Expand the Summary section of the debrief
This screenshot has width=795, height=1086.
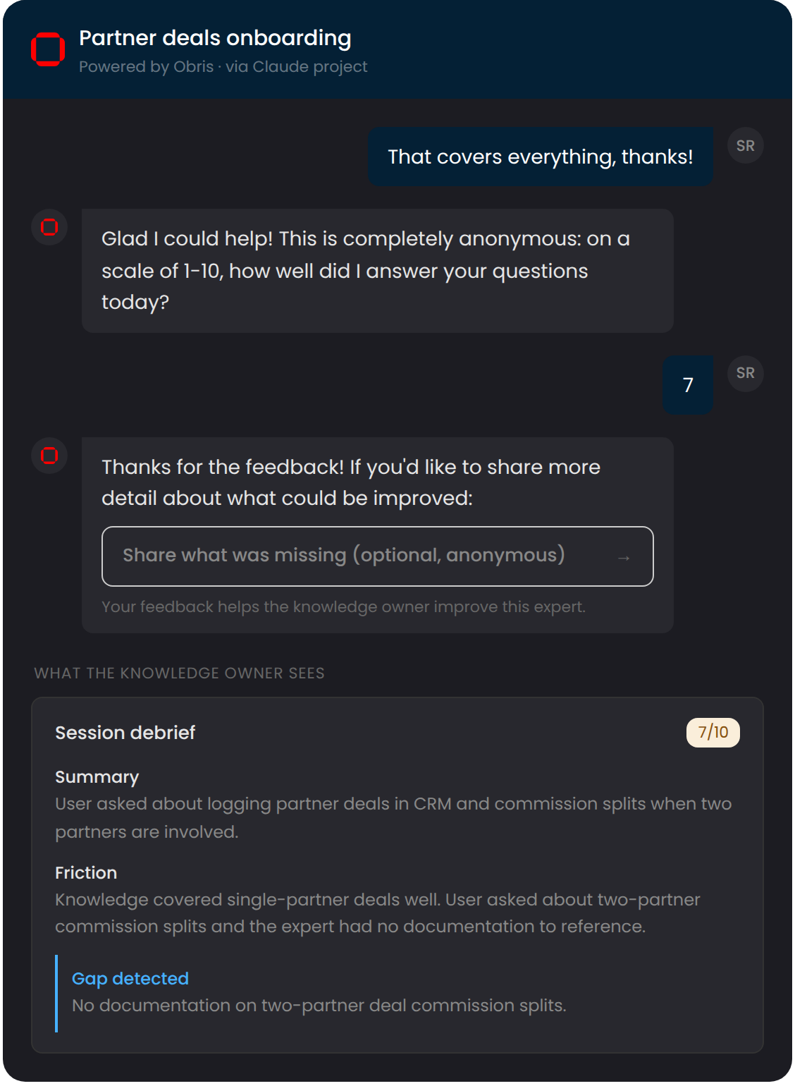(x=97, y=777)
